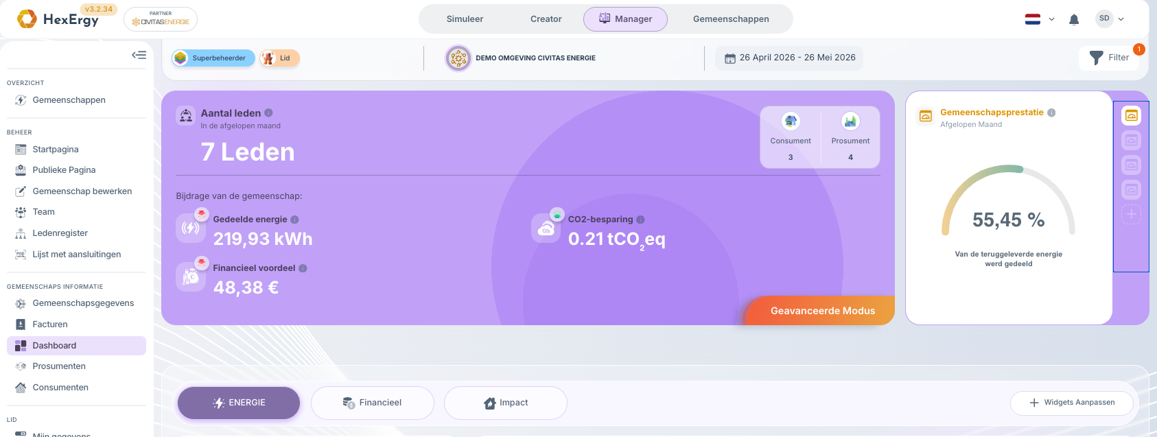Open the date range picker

(790, 58)
